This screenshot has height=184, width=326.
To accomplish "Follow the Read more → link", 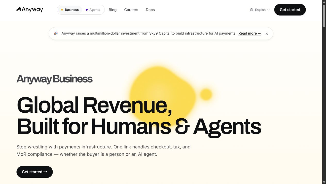I will click(249, 33).
